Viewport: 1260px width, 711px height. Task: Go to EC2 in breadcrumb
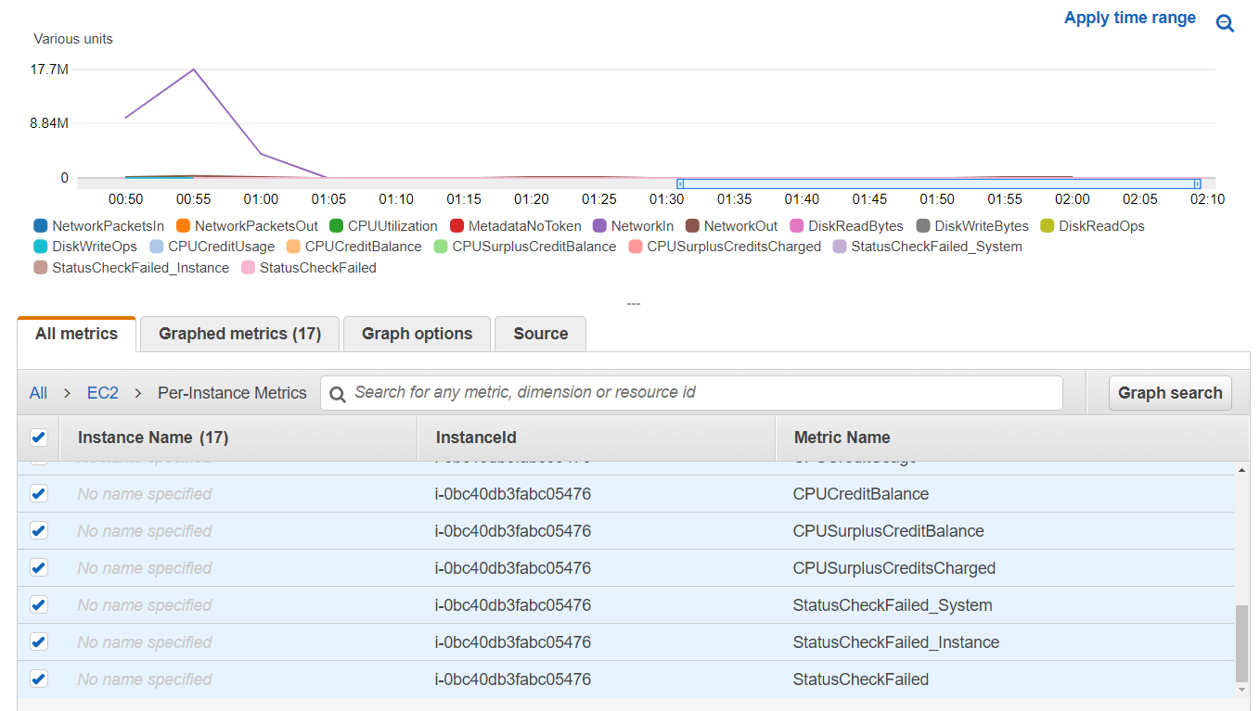(103, 393)
